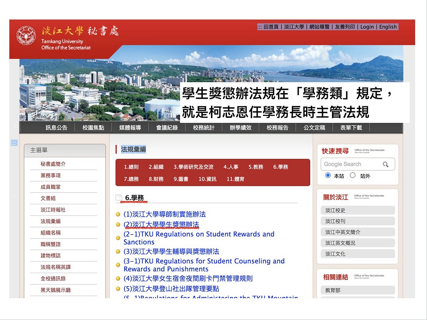The width and height of the screenshot is (427, 320).
Task: Select the 1.總則 category tab
Action: [131, 167]
